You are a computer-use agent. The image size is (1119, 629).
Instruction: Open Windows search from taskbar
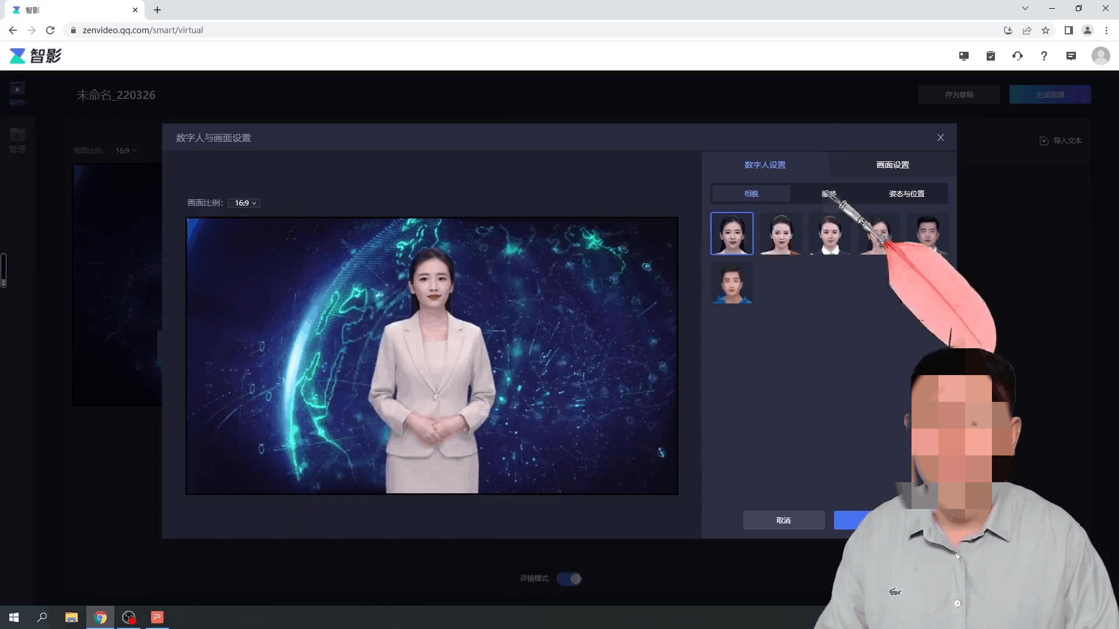(42, 617)
